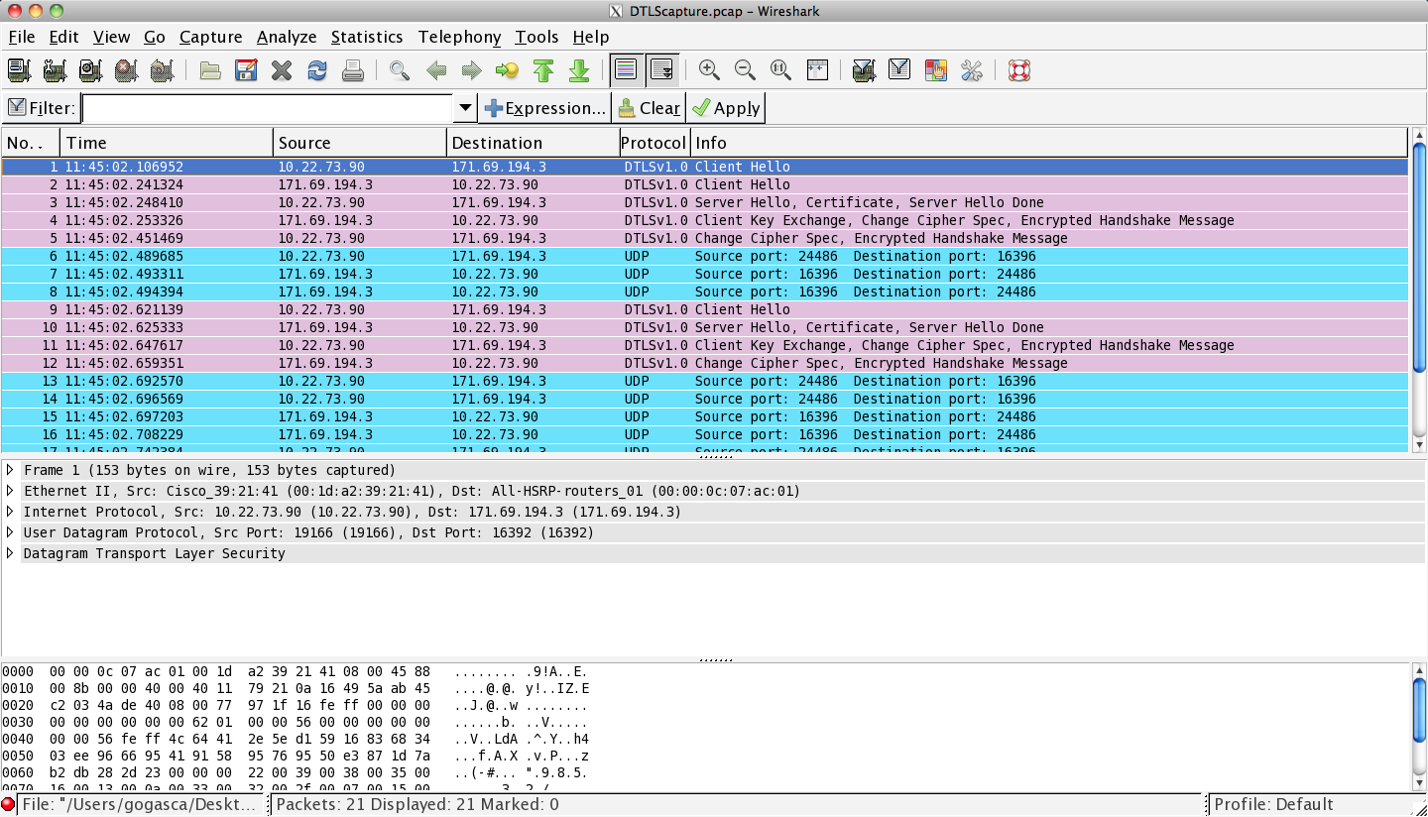Open the Capture Options dialog icon

point(54,70)
